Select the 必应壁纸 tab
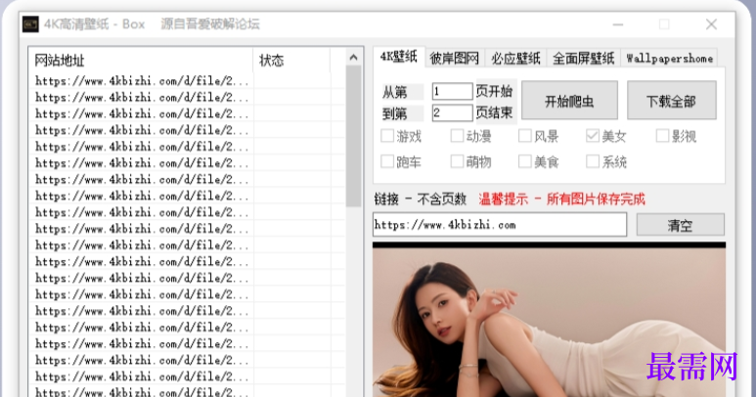The width and height of the screenshot is (756, 397). coord(515,59)
